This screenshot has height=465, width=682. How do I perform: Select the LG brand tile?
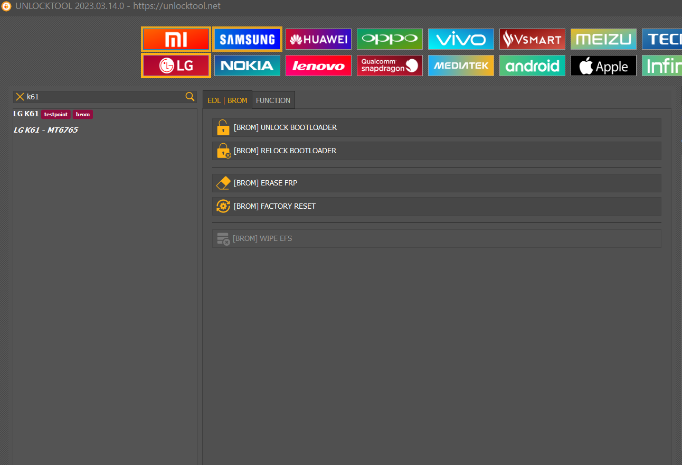[176, 66]
